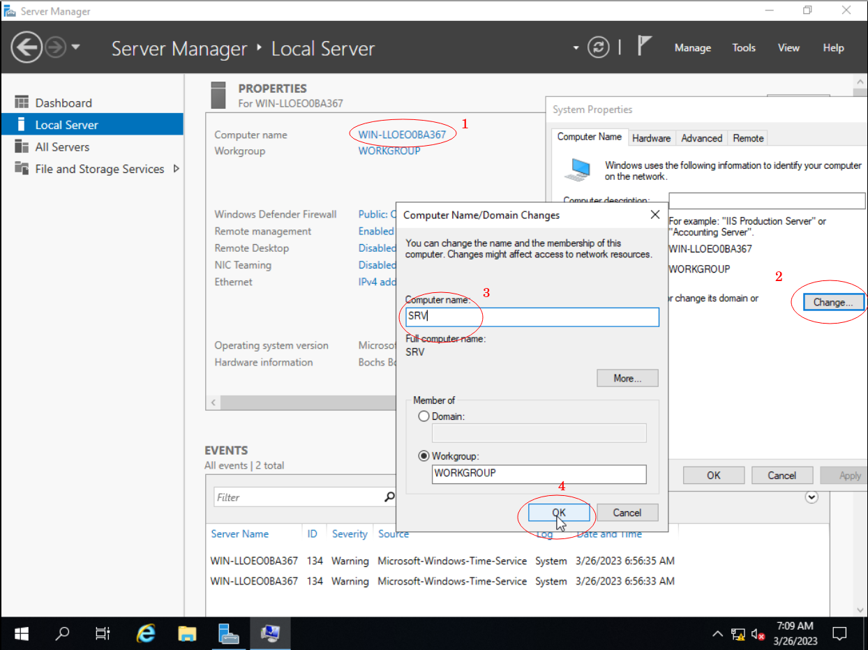The image size is (868, 650).
Task: Open File Explorer from the taskbar
Action: coord(187,633)
